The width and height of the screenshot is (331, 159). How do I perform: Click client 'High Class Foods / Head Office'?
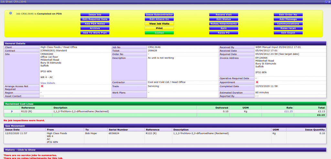(x=59, y=47)
